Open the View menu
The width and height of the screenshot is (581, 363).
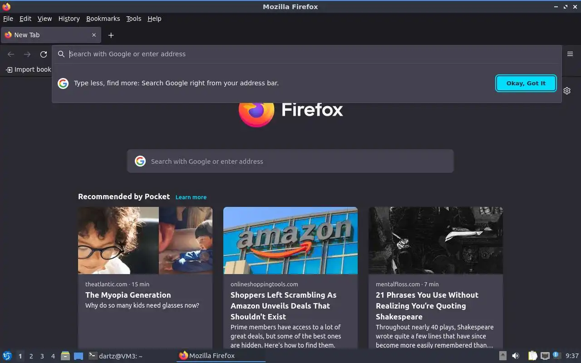tap(44, 19)
